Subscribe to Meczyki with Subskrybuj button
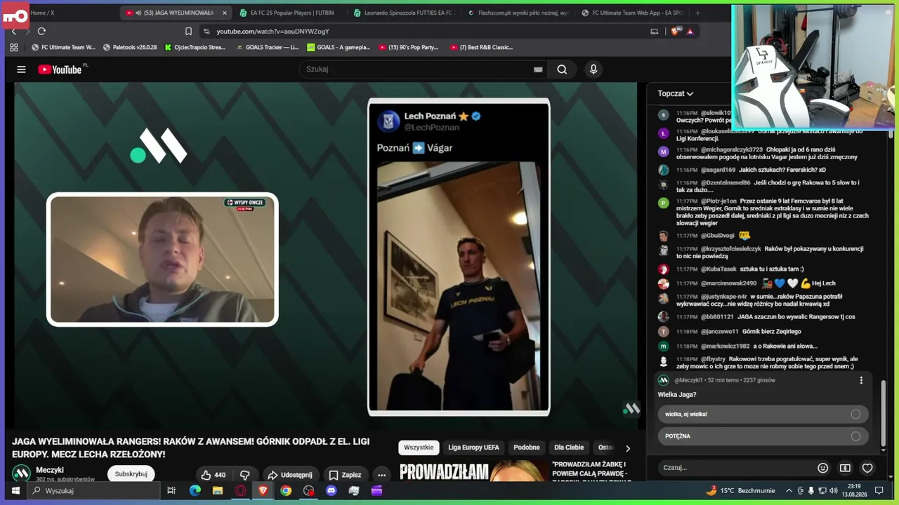Viewport: 899px width, 505px height. point(131,474)
